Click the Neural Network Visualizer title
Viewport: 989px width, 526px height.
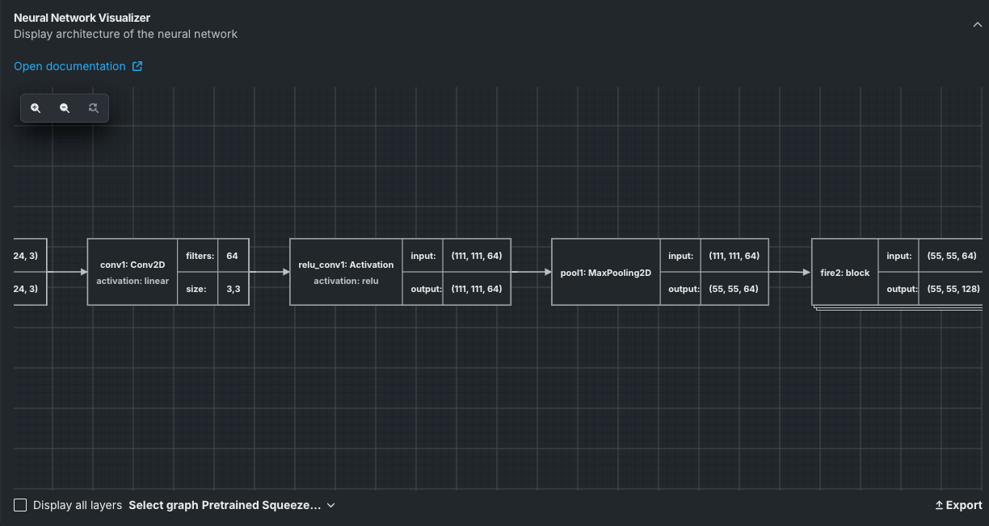point(82,18)
